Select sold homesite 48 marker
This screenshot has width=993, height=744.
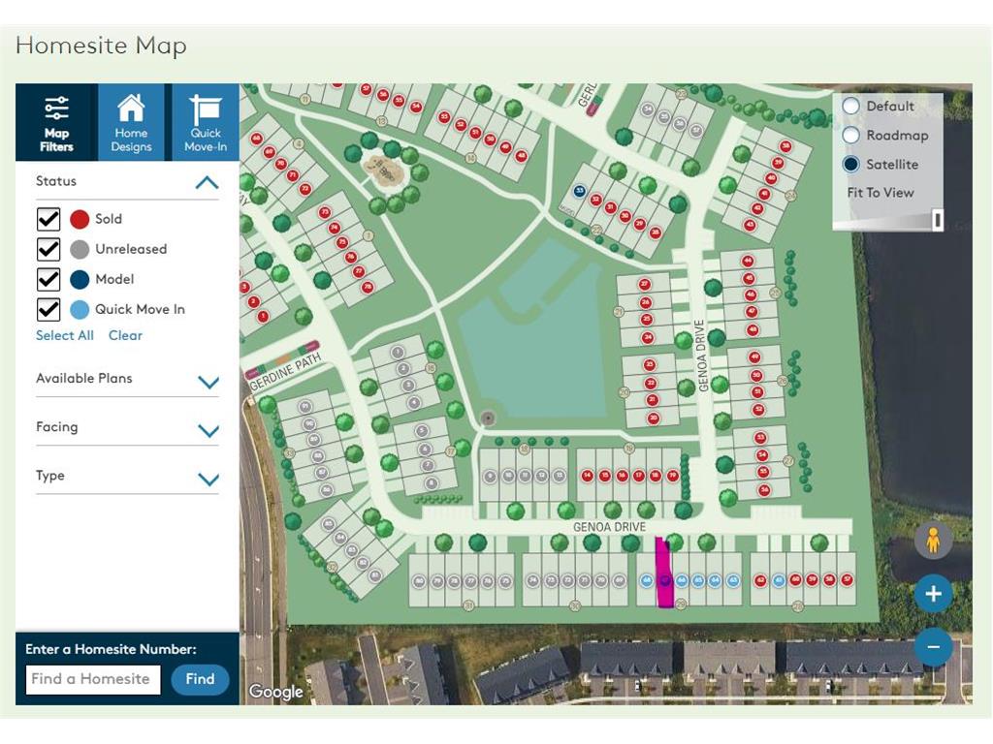(x=753, y=329)
